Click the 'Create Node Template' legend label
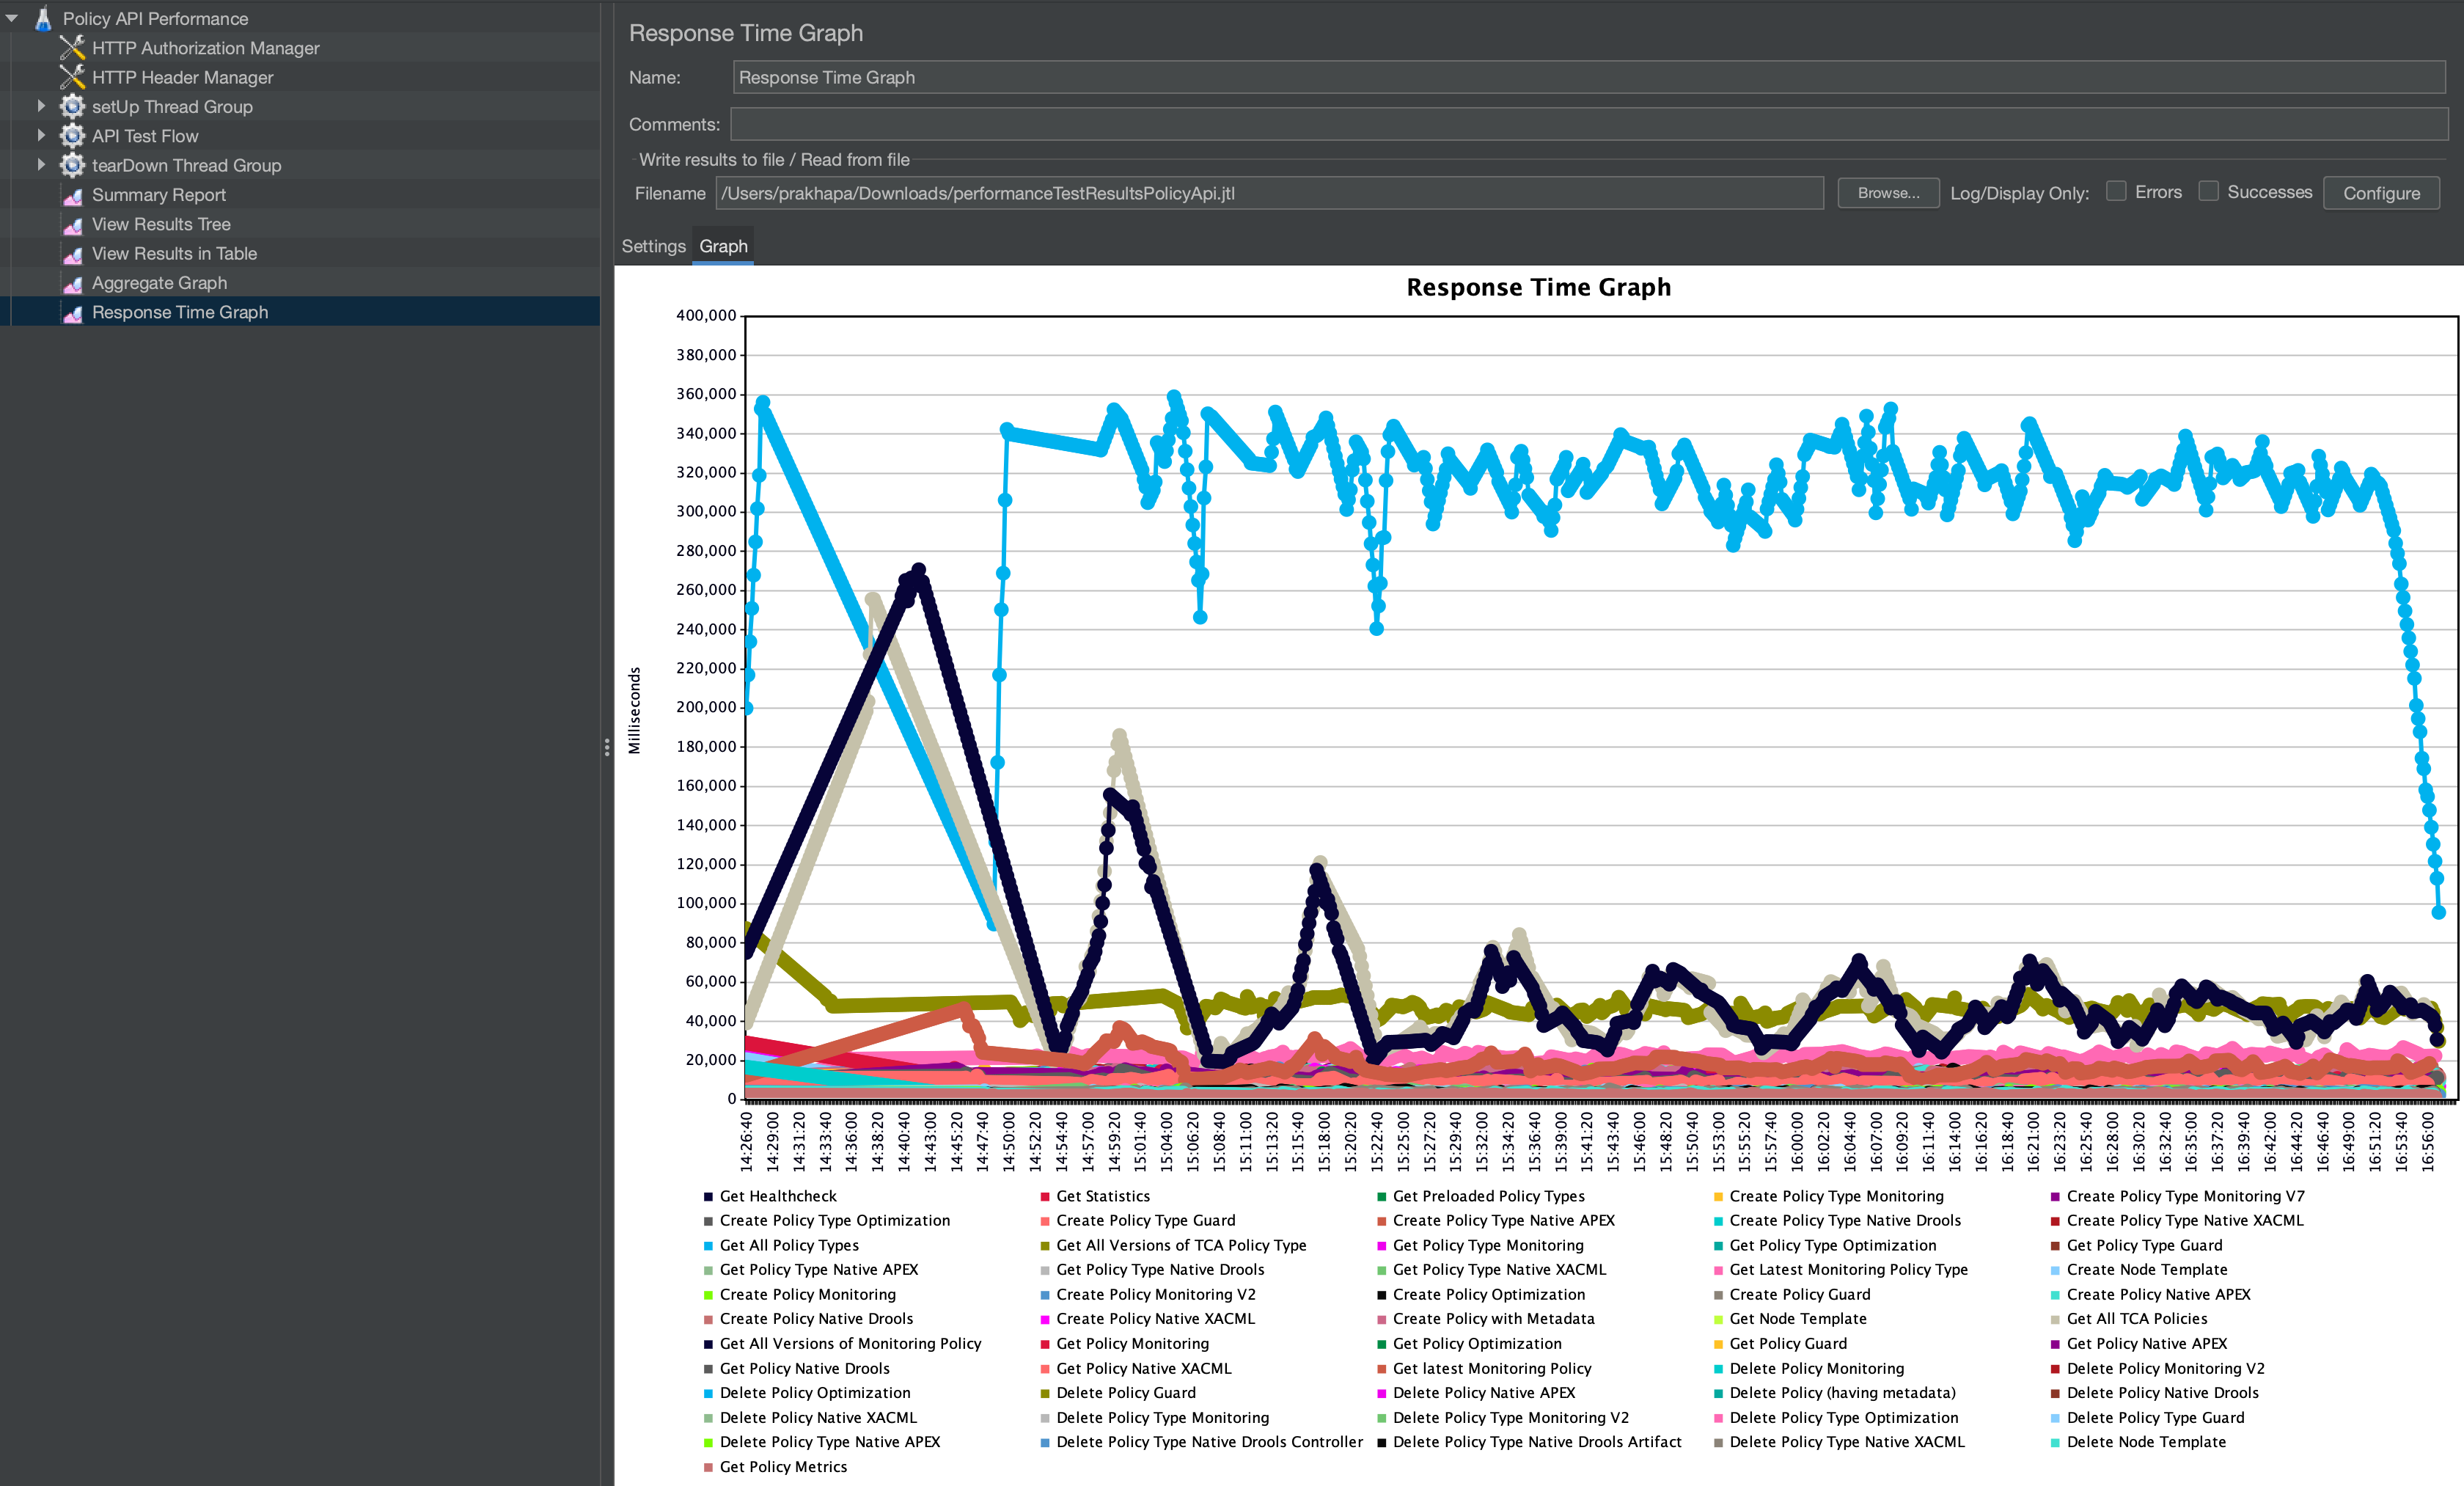 coord(2147,1269)
